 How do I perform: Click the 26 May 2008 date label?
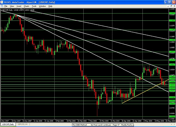tap(170, 121)
